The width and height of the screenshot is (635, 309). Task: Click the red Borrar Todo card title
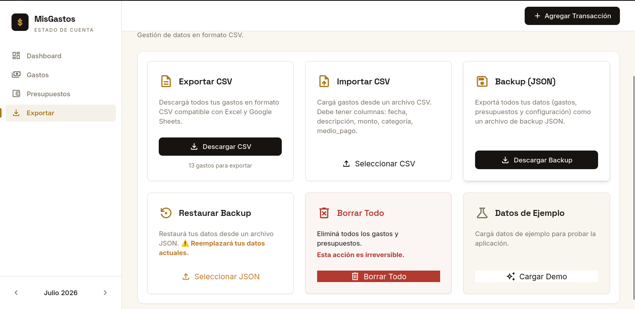pos(360,213)
